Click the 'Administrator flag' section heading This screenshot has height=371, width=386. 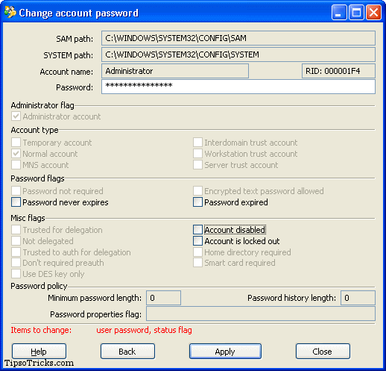tap(42, 105)
